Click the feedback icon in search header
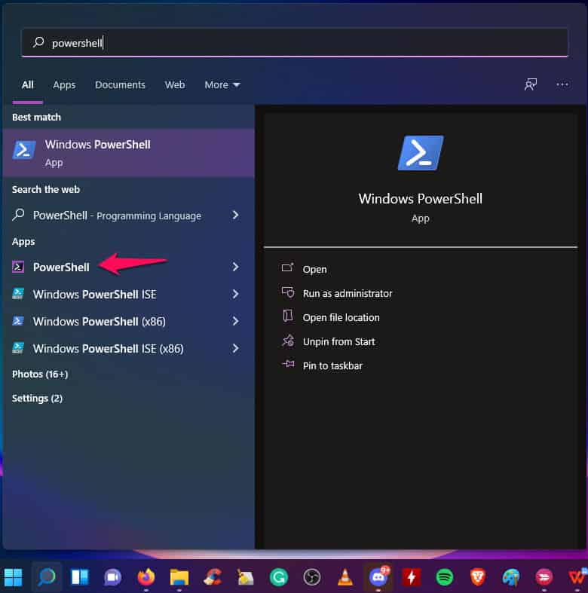This screenshot has width=588, height=593. pyautogui.click(x=531, y=84)
